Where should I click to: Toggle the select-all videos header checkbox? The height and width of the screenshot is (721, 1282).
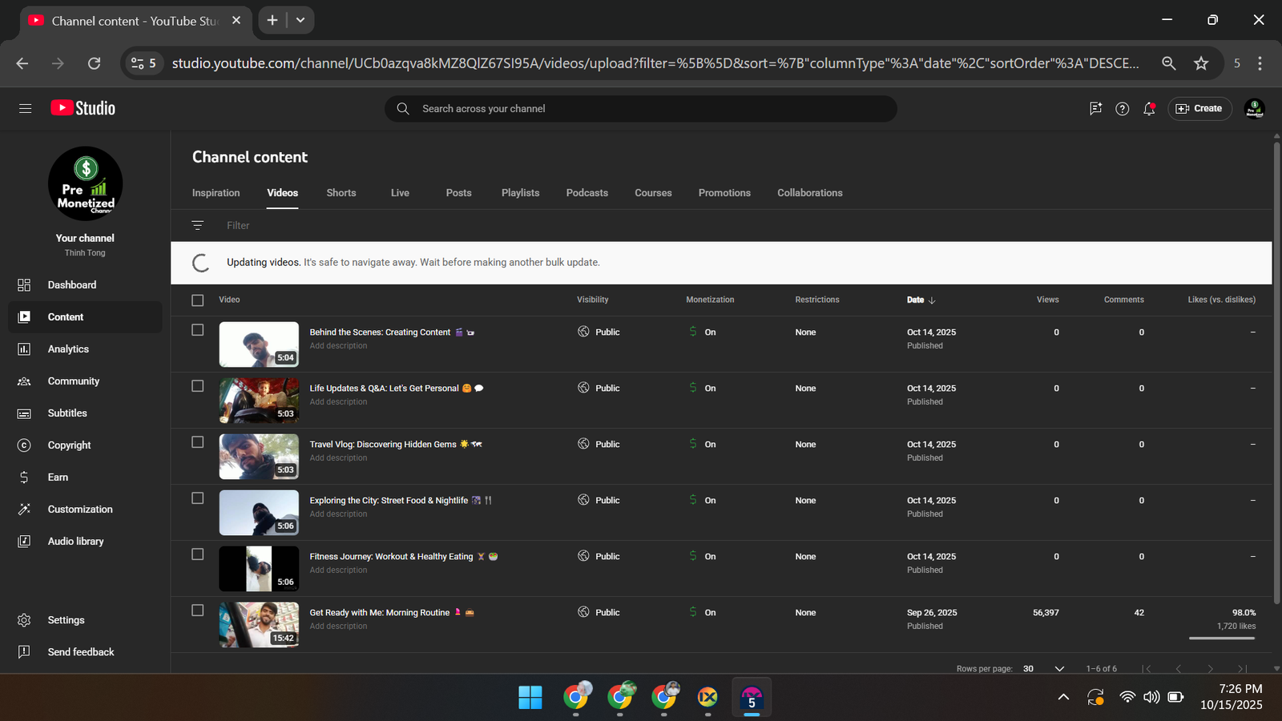pyautogui.click(x=198, y=300)
